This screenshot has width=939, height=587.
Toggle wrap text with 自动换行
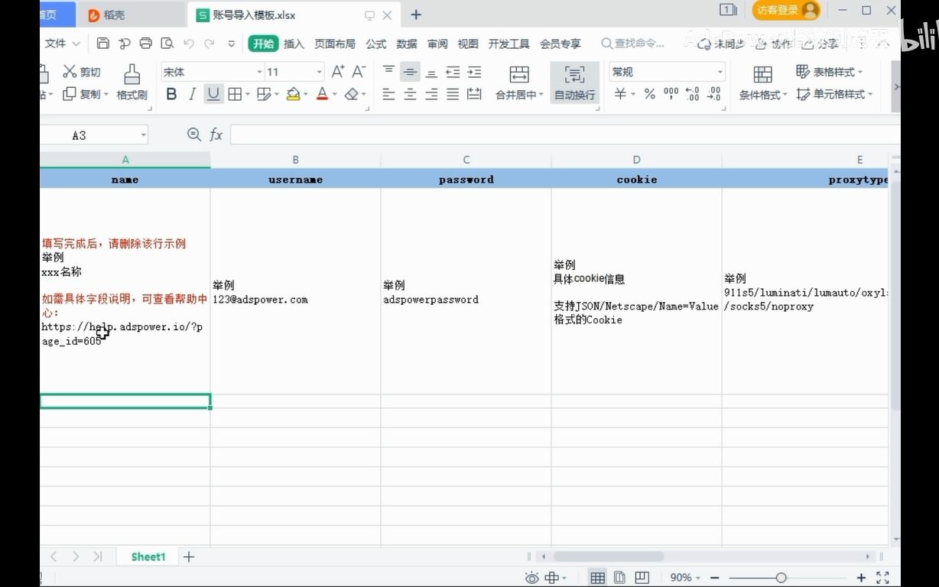574,83
